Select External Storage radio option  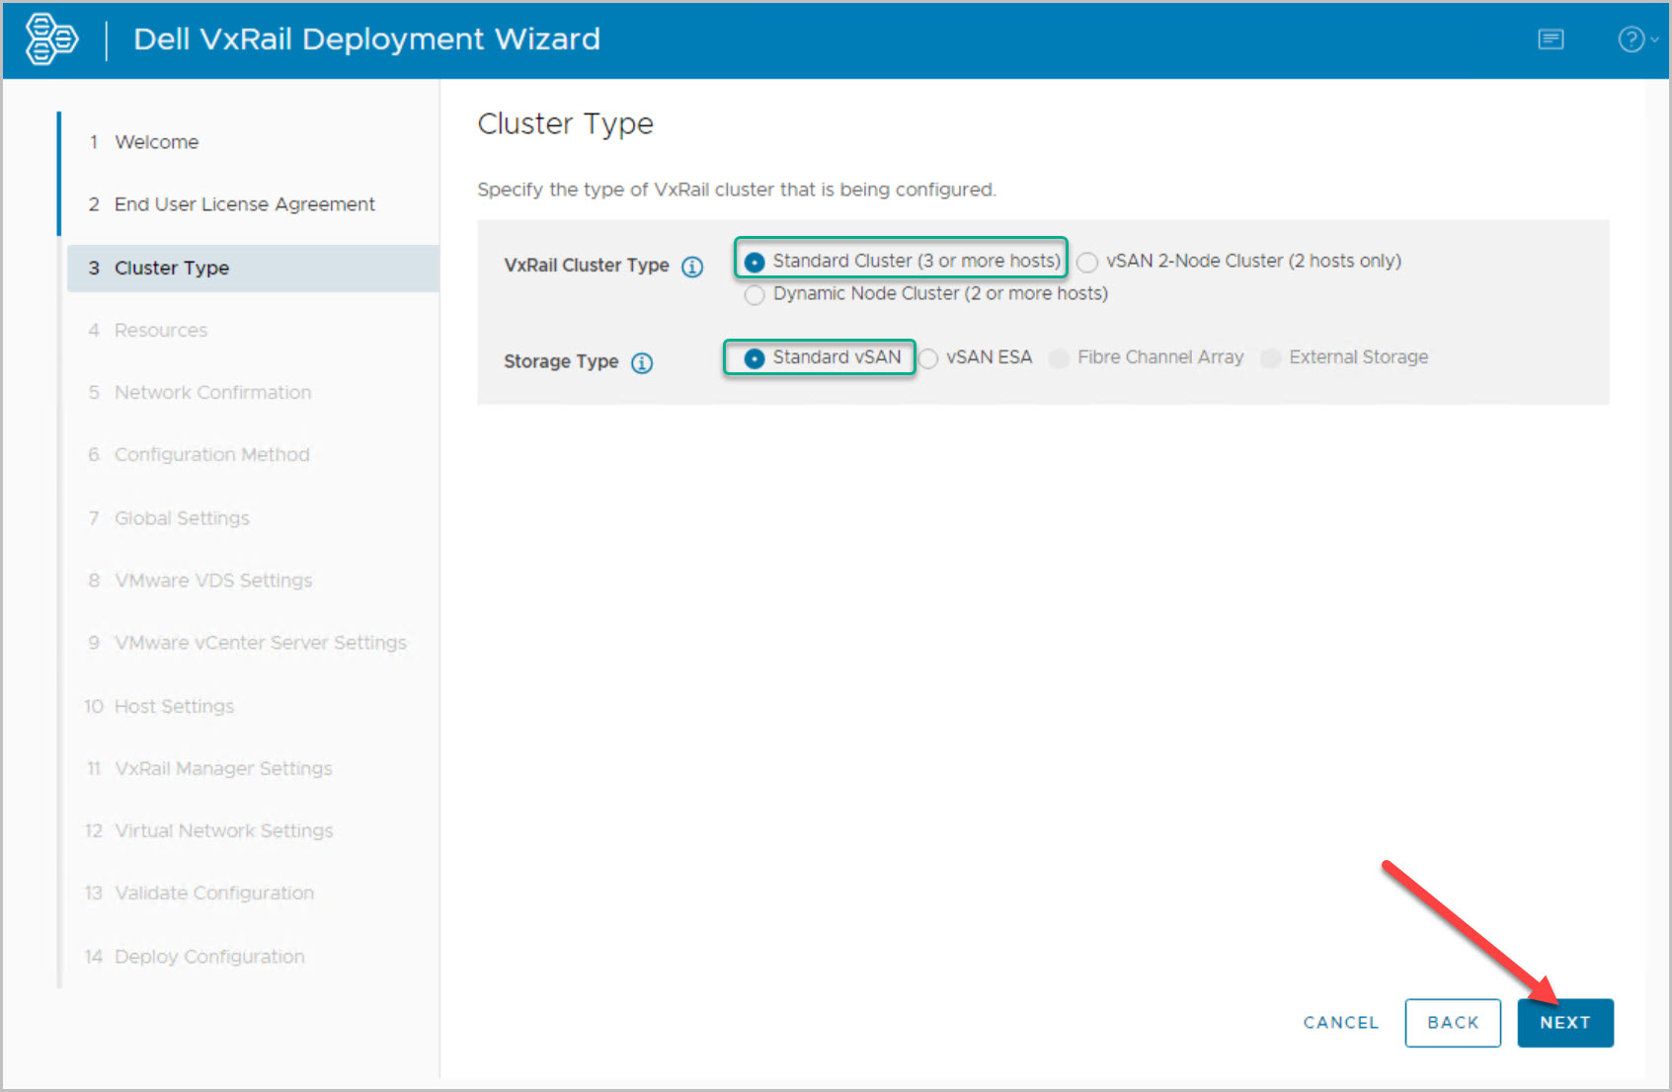1271,358
